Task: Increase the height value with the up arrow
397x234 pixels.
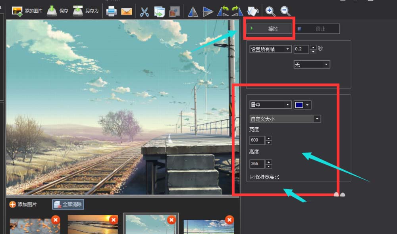Action: tap(269, 162)
